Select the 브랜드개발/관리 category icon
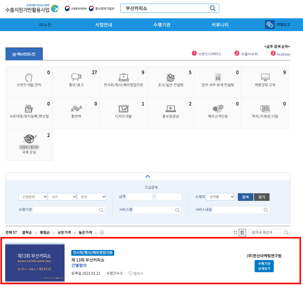The height and width of the screenshot is (285, 303). 29,77
